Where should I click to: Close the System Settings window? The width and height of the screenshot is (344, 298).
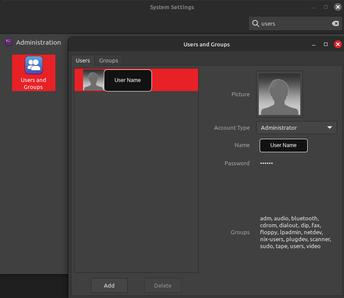(x=338, y=7)
